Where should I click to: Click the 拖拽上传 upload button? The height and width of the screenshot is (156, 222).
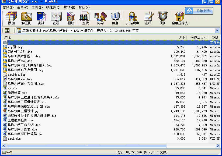coord(199,11)
